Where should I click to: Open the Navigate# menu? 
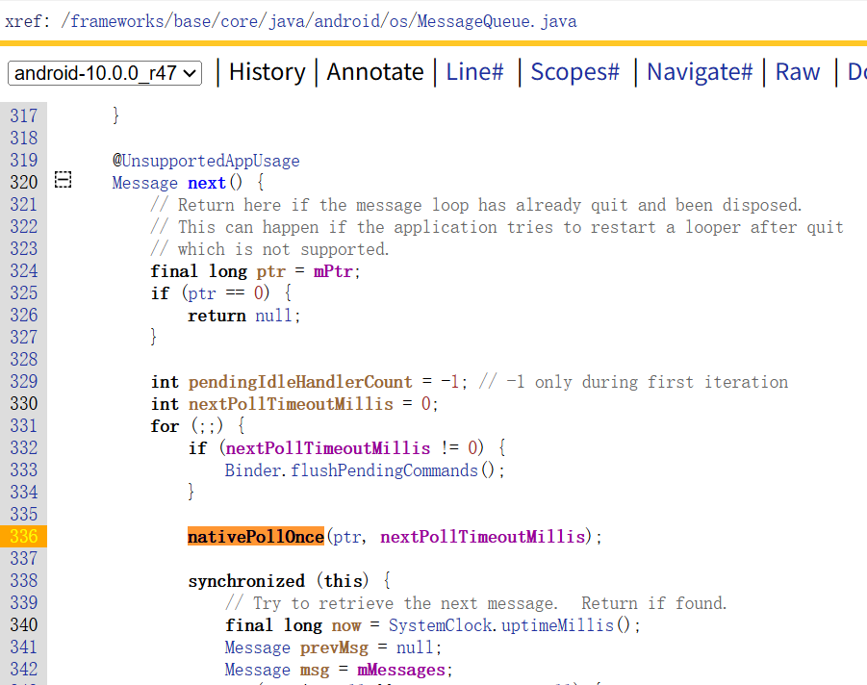(700, 72)
